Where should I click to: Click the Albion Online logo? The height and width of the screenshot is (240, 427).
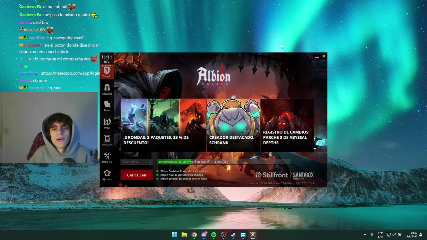pos(213,76)
